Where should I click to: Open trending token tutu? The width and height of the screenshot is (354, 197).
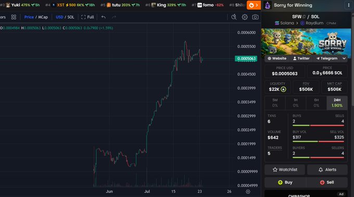pyautogui.click(x=120, y=5)
